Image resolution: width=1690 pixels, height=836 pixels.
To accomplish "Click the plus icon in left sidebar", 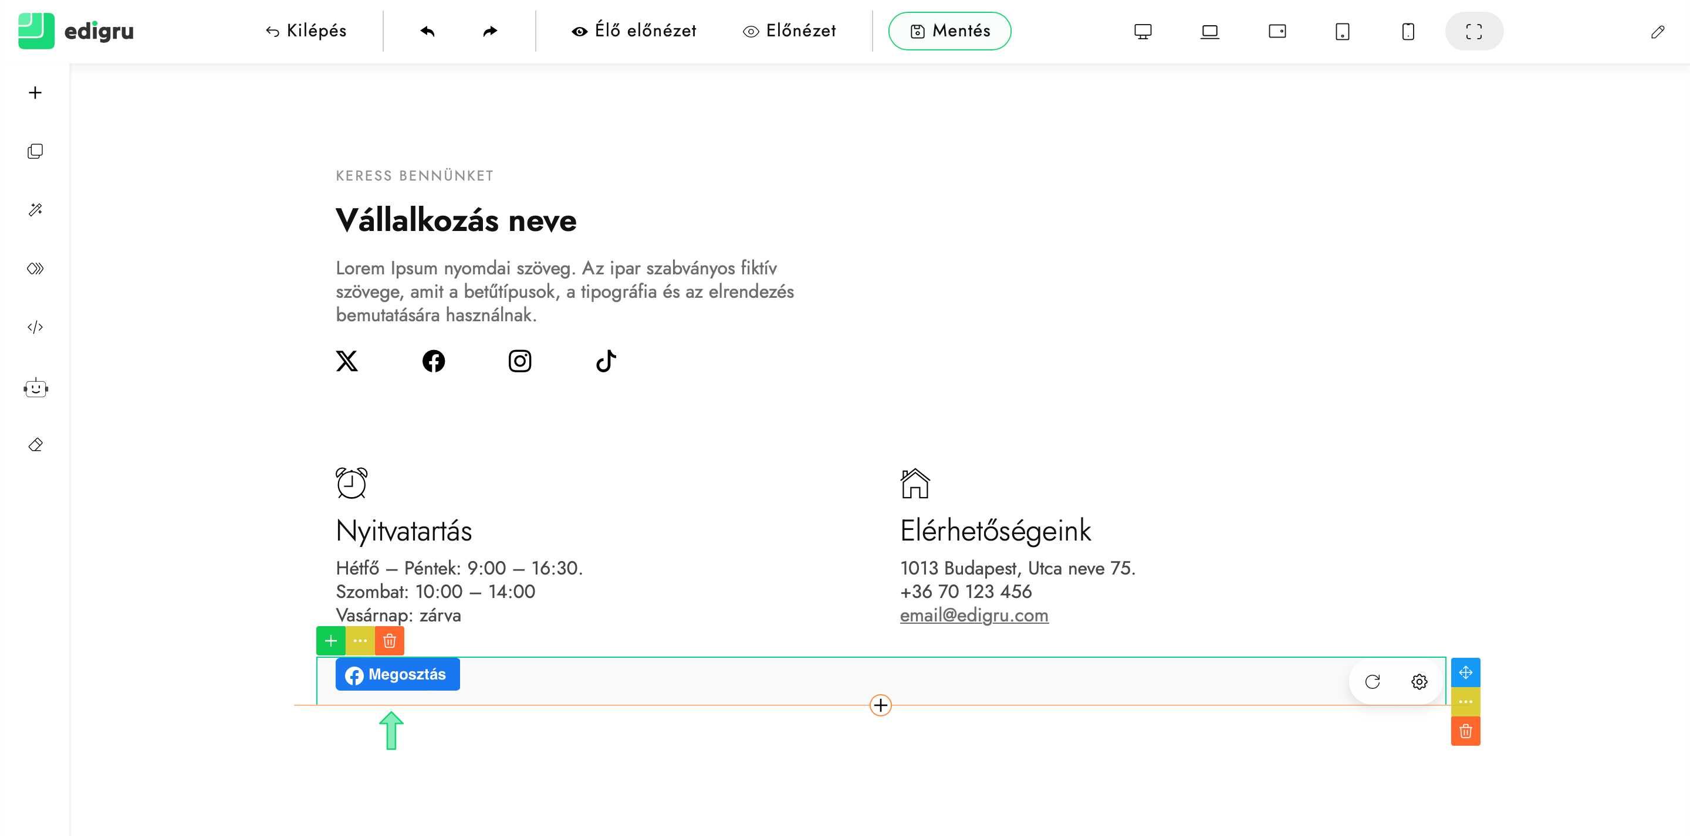I will tap(35, 93).
